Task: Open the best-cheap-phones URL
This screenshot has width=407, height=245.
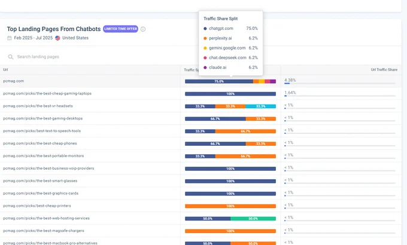Action: 40,143
